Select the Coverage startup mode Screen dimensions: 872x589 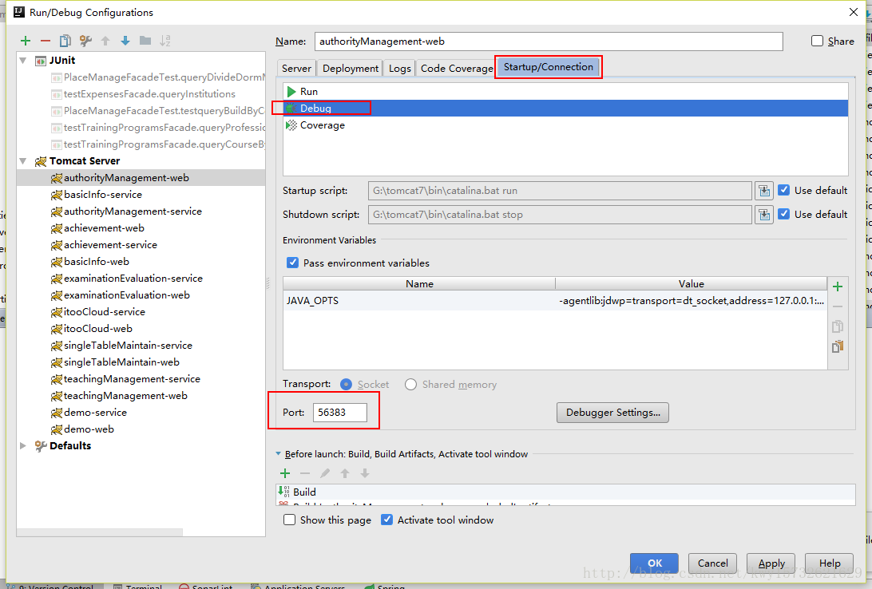565,125
